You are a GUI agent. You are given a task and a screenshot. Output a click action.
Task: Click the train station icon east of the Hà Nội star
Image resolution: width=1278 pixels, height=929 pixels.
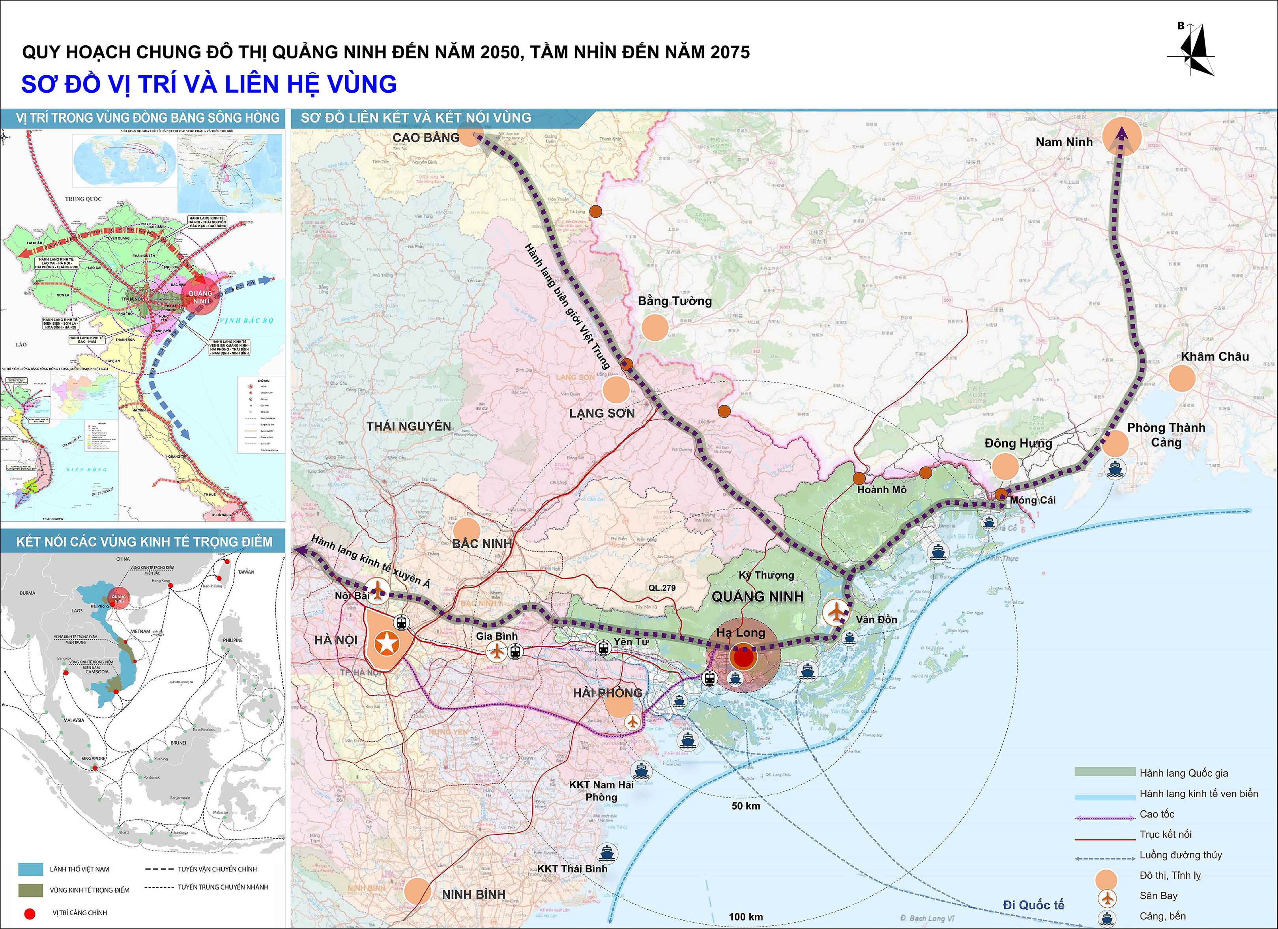point(402,623)
